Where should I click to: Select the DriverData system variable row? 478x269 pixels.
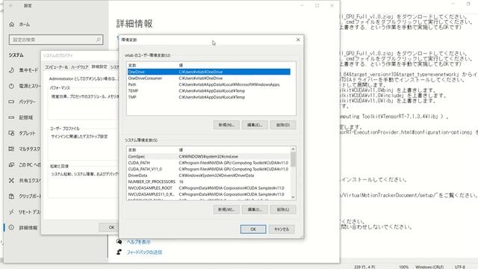coord(209,176)
